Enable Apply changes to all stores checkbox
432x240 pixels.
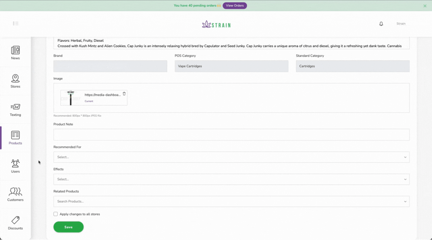(x=56, y=214)
